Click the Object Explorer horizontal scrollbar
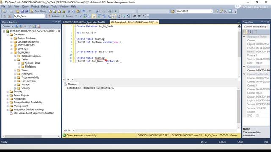The image size is (271, 152). (x=23, y=136)
